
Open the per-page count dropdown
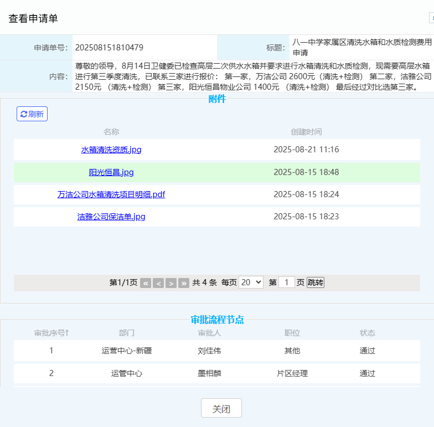[x=251, y=282]
